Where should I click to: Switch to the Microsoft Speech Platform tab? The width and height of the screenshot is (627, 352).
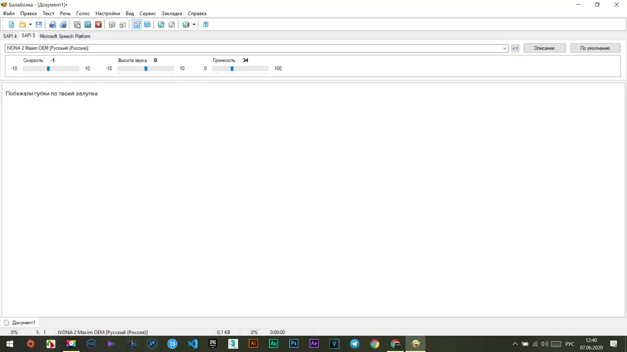(x=65, y=36)
